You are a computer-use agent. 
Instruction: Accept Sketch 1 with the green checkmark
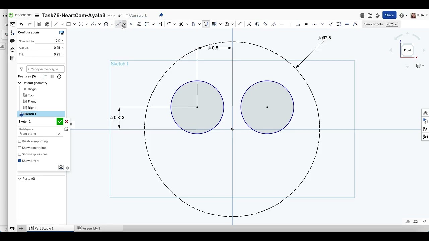(60, 122)
